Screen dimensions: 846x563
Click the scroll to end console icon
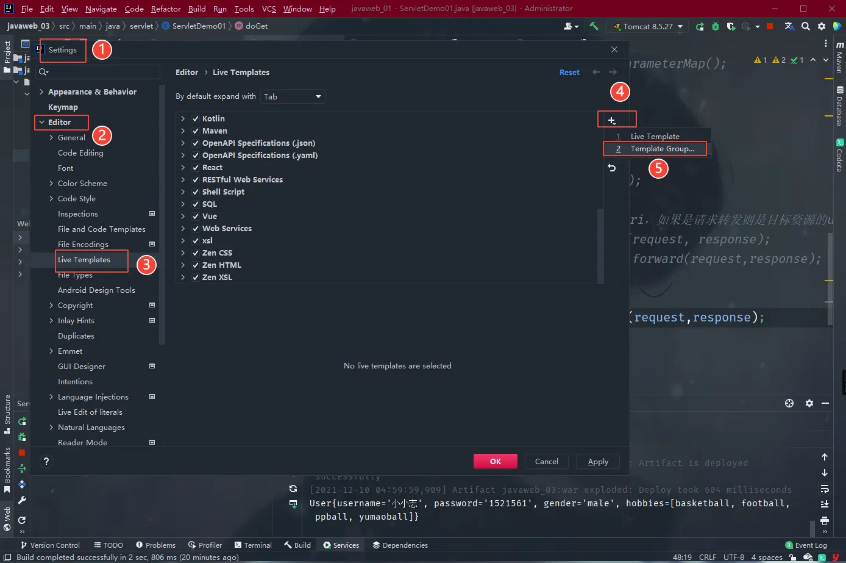tap(825, 504)
